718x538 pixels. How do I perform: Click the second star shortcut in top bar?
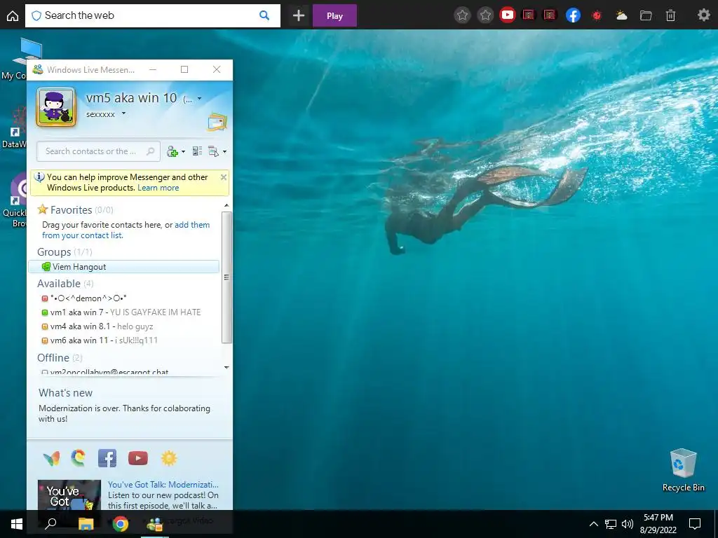[485, 15]
